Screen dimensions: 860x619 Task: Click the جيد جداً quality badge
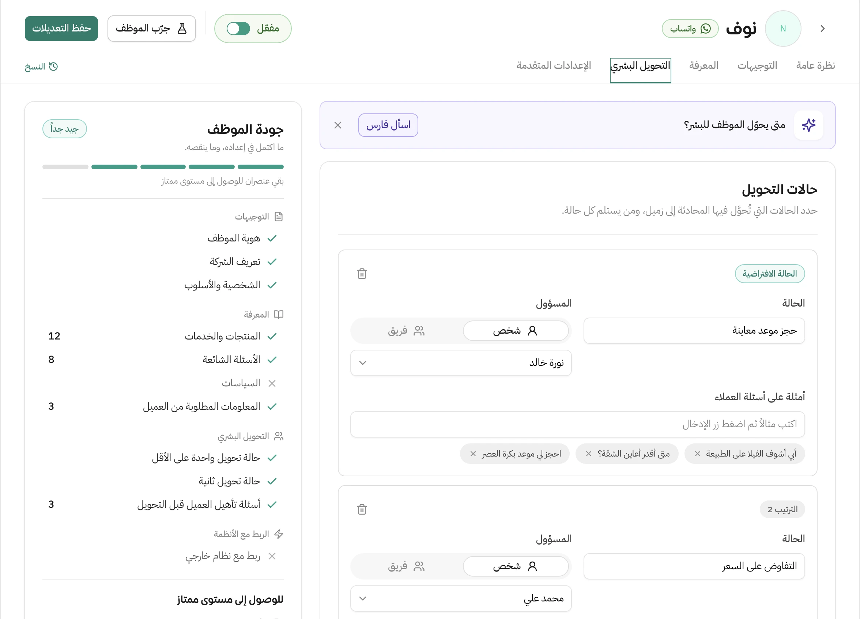tap(64, 129)
